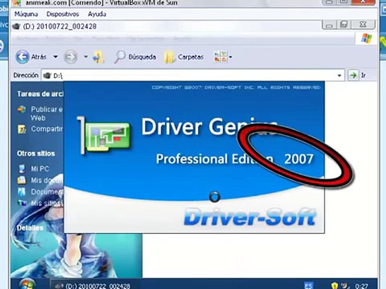Open Búsqueda search magnifier
The height and width of the screenshot is (289, 386).
[x=120, y=57]
